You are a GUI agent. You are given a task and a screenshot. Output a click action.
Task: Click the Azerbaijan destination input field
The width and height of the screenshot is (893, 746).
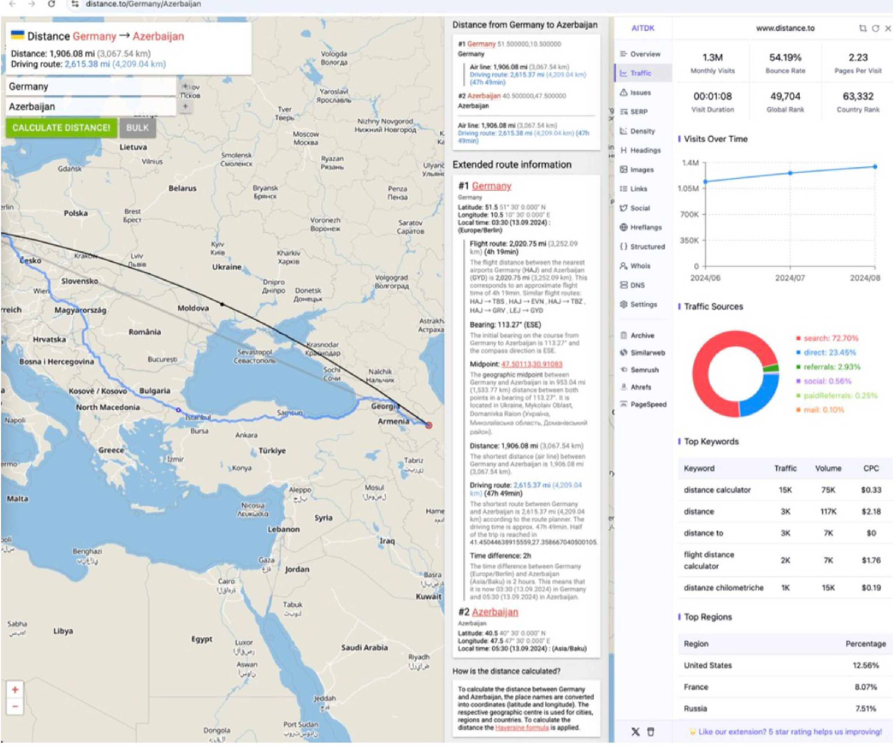coord(90,107)
